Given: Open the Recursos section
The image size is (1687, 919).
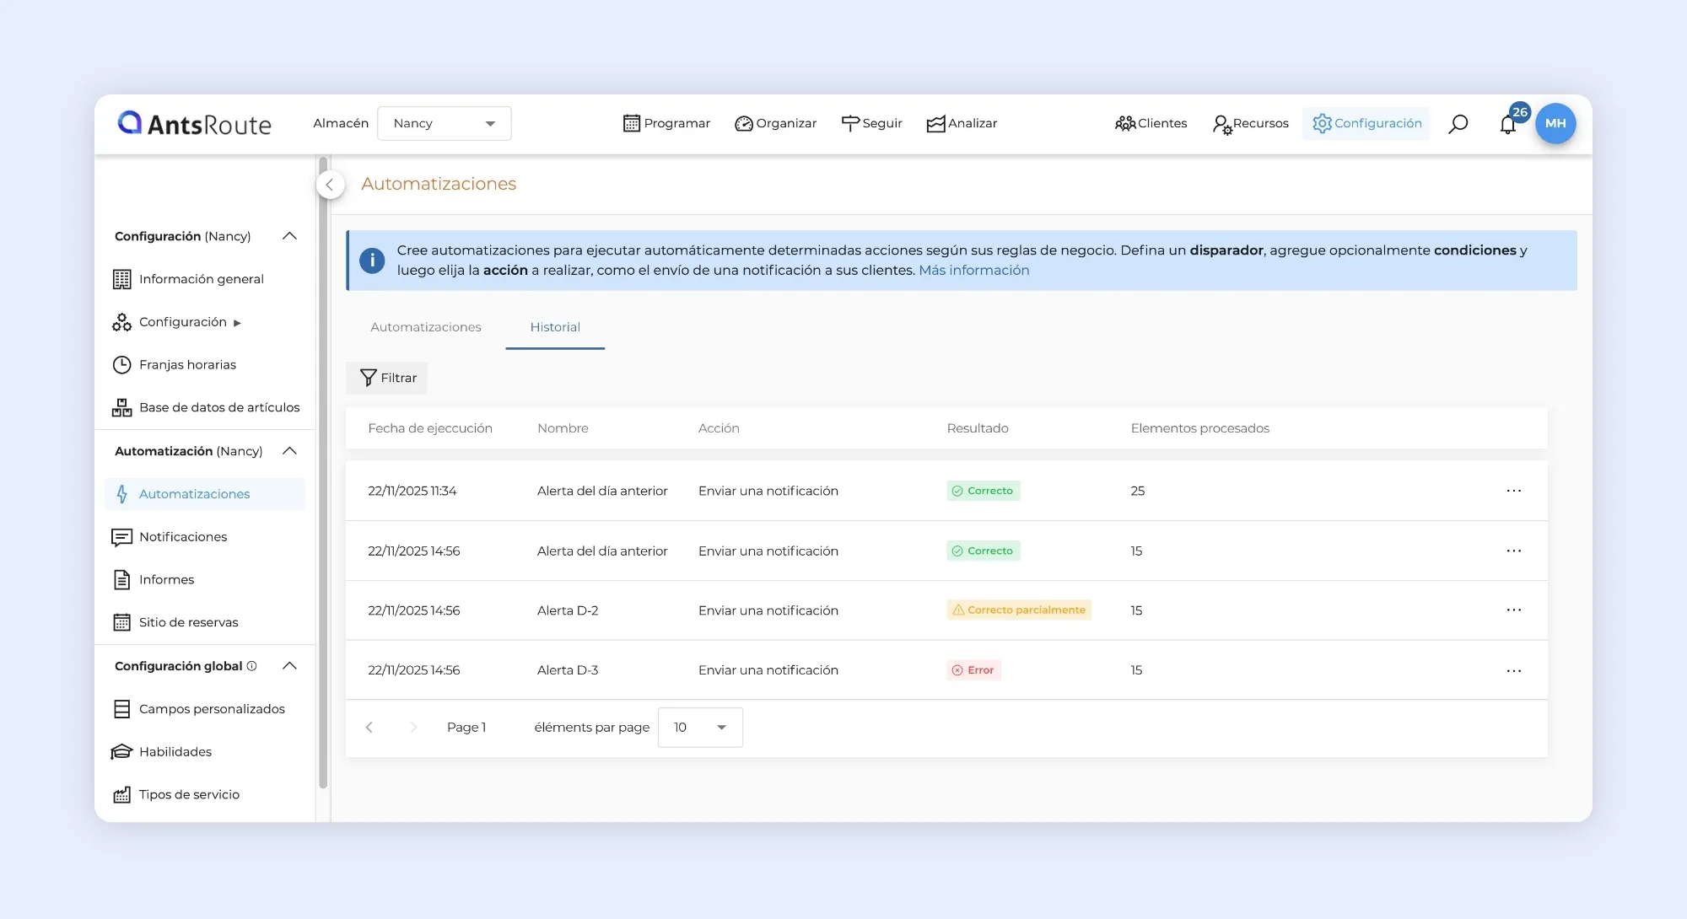Looking at the screenshot, I should tap(1250, 123).
